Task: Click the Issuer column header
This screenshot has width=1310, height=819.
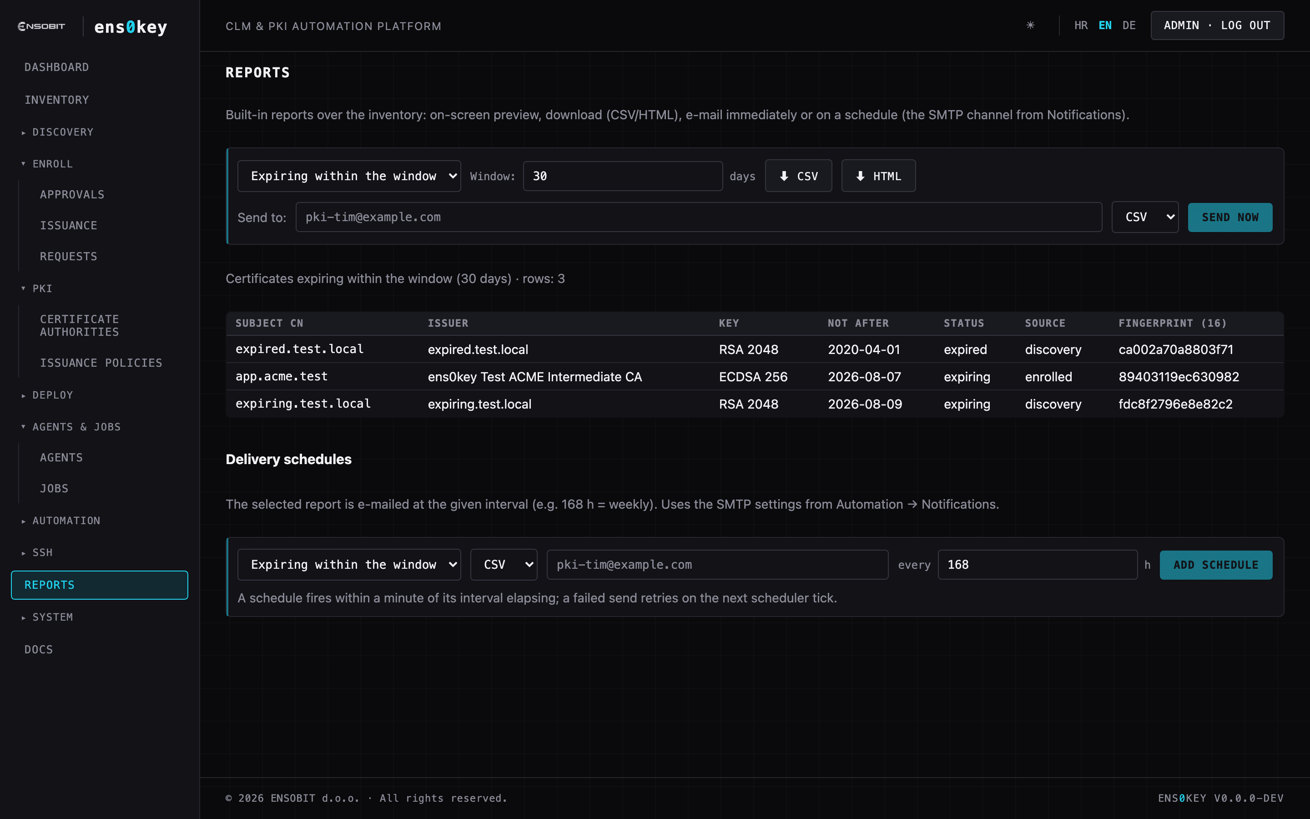Action: [x=448, y=324]
